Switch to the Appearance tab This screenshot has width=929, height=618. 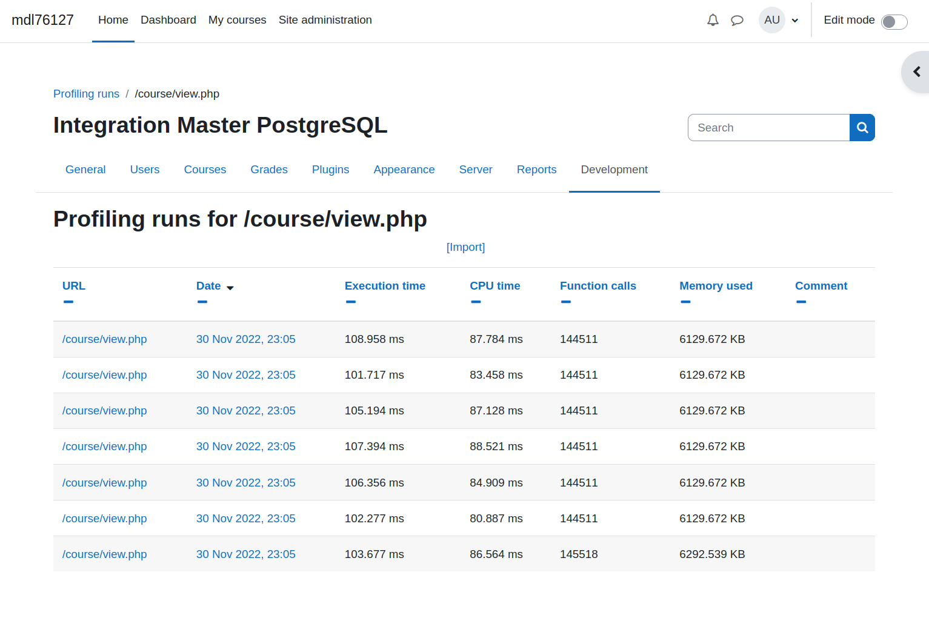click(404, 170)
